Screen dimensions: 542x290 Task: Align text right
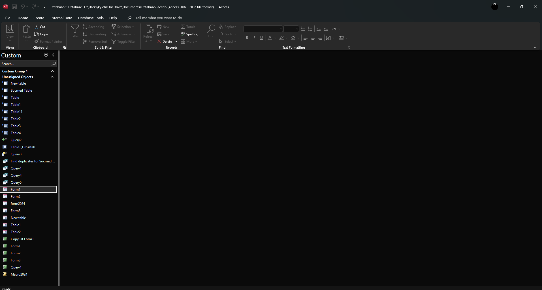(x=320, y=38)
